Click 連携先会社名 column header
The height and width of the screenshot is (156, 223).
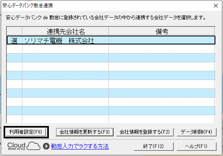point(65,31)
